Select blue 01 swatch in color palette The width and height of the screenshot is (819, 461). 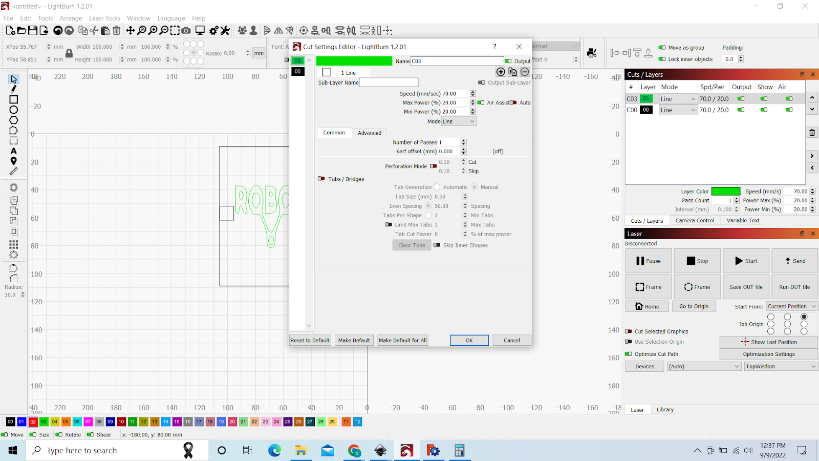click(x=21, y=422)
